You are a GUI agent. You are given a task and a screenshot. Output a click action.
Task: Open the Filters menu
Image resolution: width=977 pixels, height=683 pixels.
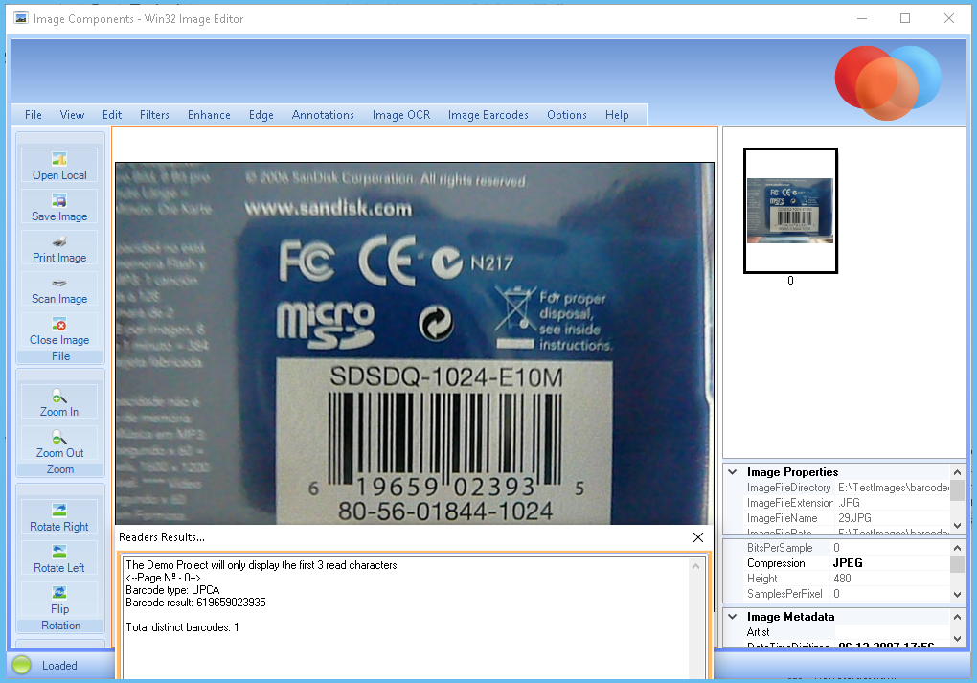(x=154, y=115)
